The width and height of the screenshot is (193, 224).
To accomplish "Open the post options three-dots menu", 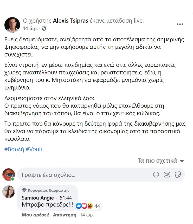I will [180, 24].
